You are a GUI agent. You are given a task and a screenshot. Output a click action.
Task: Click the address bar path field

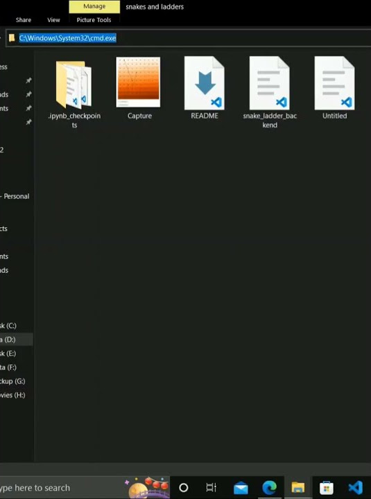[188, 38]
